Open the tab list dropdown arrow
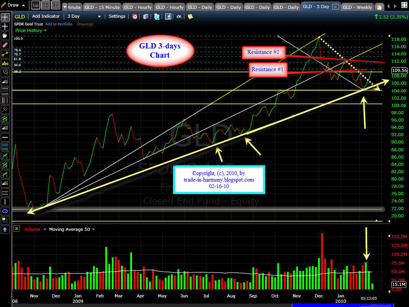Image resolution: width=409 pixels, height=307 pixels. [65, 7]
